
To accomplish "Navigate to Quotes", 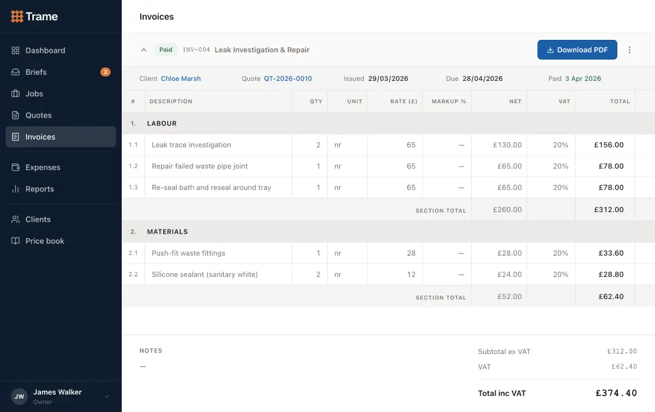I will 61,115.
